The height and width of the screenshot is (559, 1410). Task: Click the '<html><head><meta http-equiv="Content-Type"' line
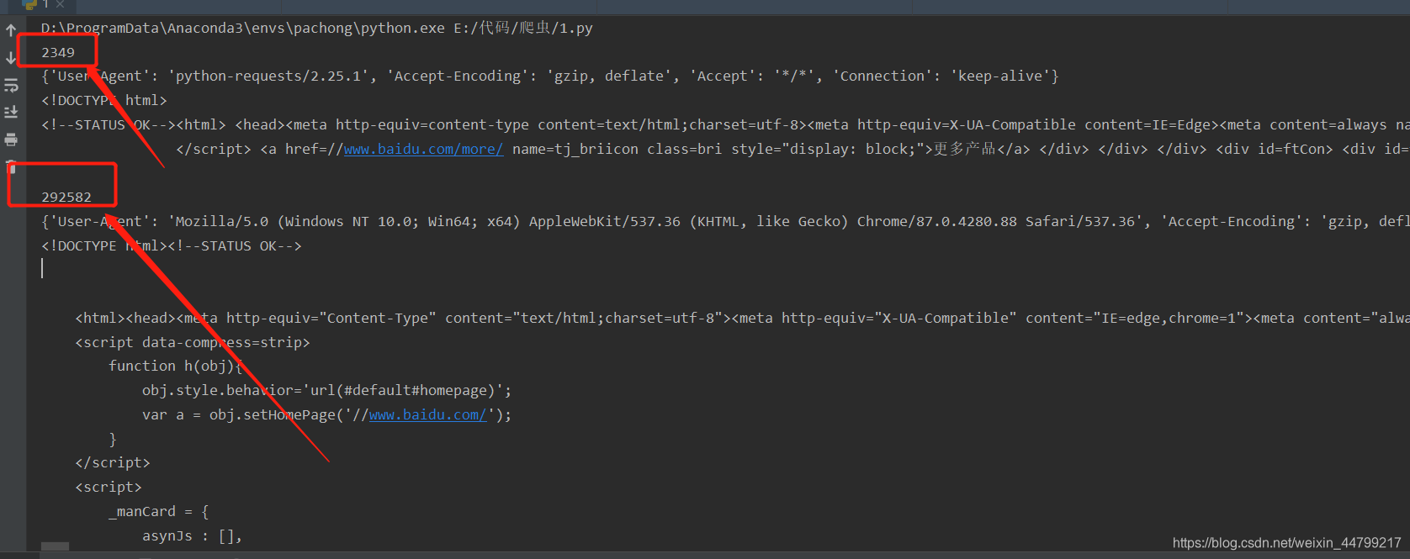[742, 318]
